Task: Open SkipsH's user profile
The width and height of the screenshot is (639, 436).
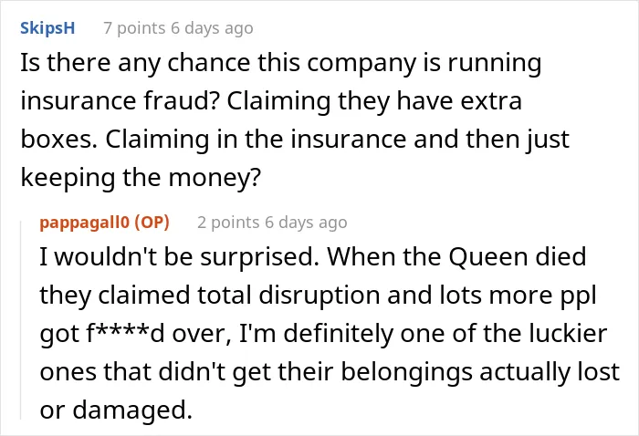Action: coord(47,28)
